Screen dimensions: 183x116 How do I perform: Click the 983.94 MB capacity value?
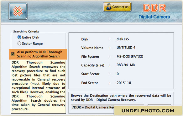(126, 65)
